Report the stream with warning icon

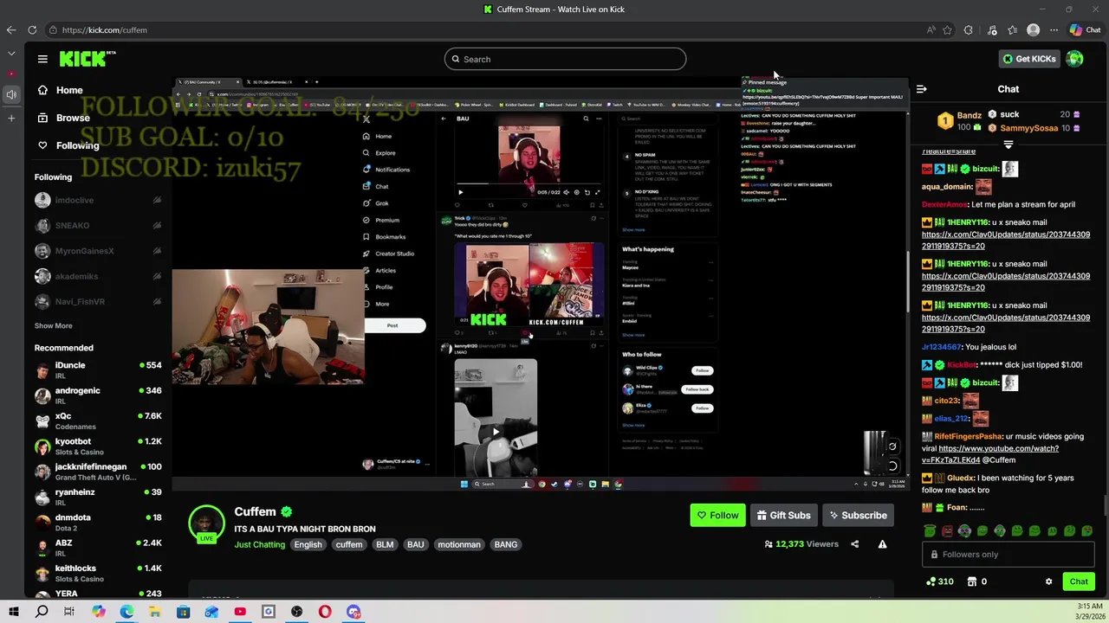[882, 544]
